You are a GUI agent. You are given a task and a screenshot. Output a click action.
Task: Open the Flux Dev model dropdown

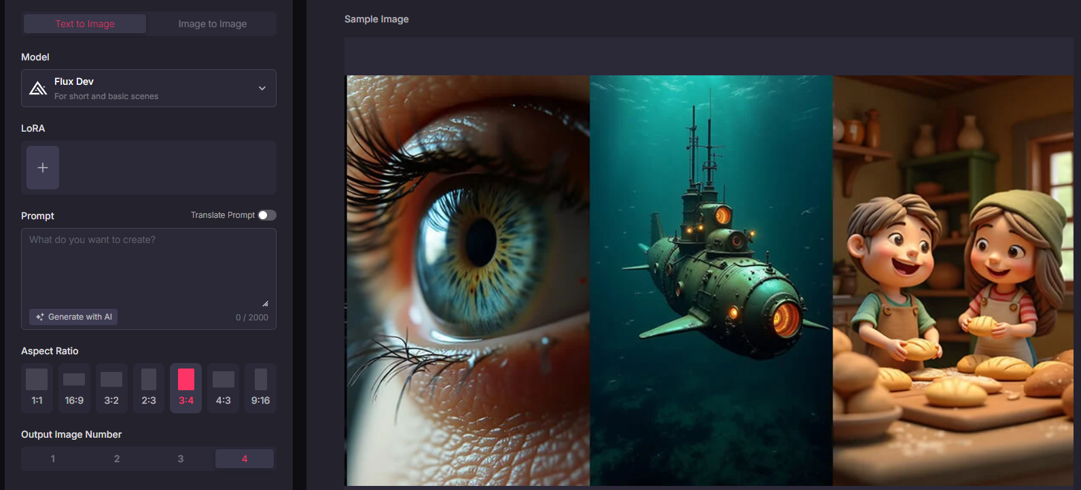149,88
